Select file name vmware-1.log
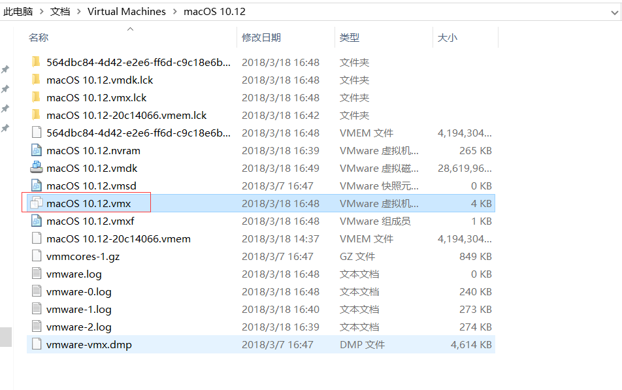This screenshot has width=622, height=390. 79,310
